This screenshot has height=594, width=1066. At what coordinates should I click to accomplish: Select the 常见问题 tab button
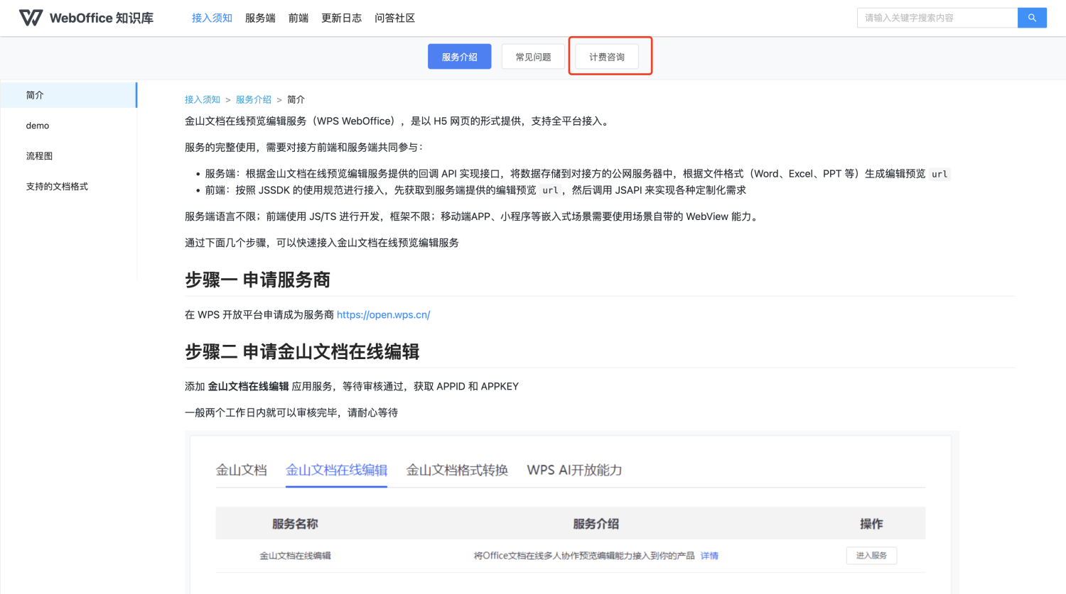533,57
